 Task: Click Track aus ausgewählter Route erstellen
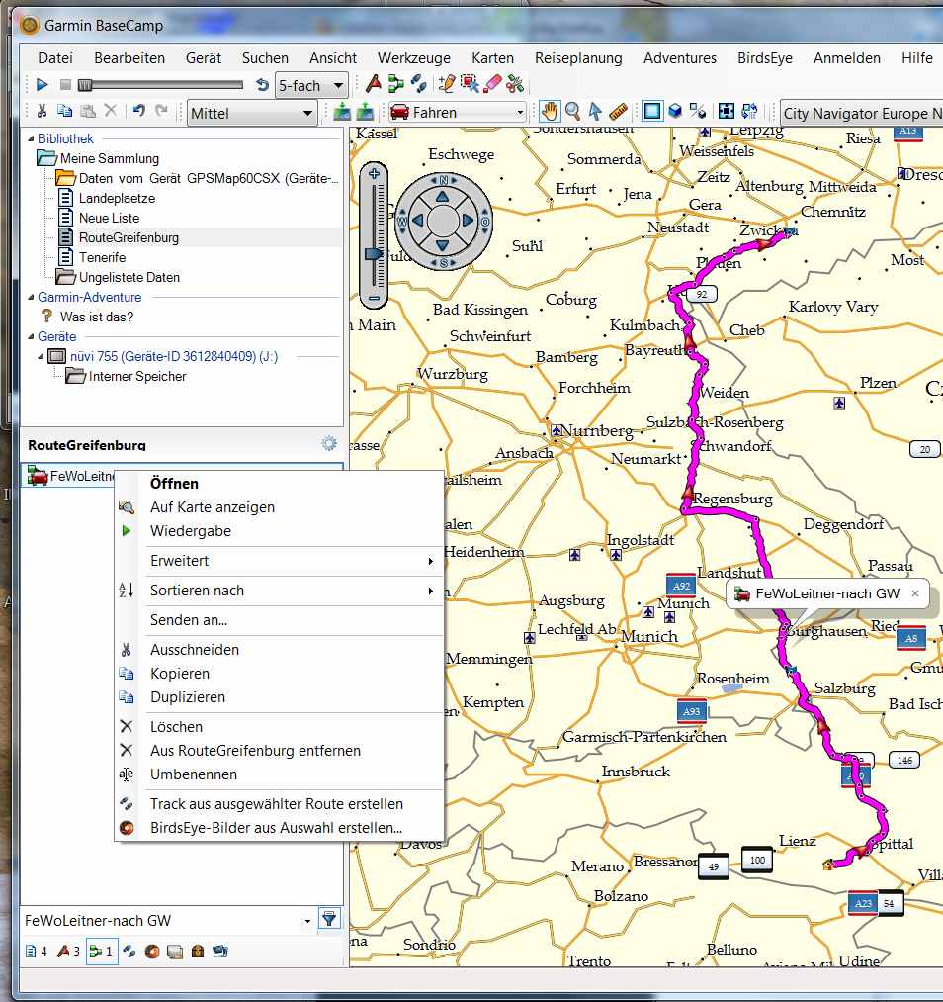coord(277,804)
